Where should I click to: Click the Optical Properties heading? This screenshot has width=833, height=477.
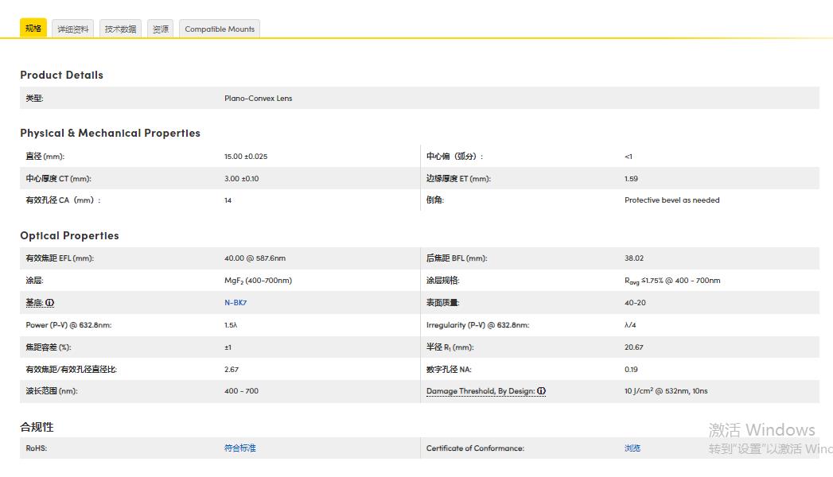pyautogui.click(x=69, y=235)
